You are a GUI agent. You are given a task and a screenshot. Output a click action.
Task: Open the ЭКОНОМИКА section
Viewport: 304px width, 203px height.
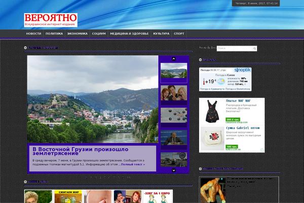[x=77, y=33]
